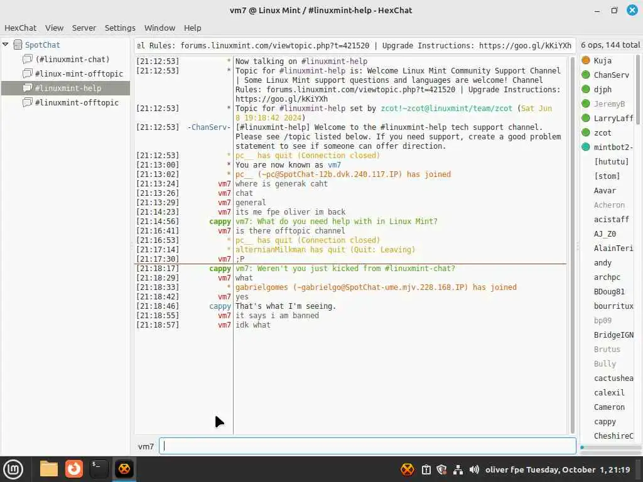Click zcot hostmask link in topic line

(446, 108)
